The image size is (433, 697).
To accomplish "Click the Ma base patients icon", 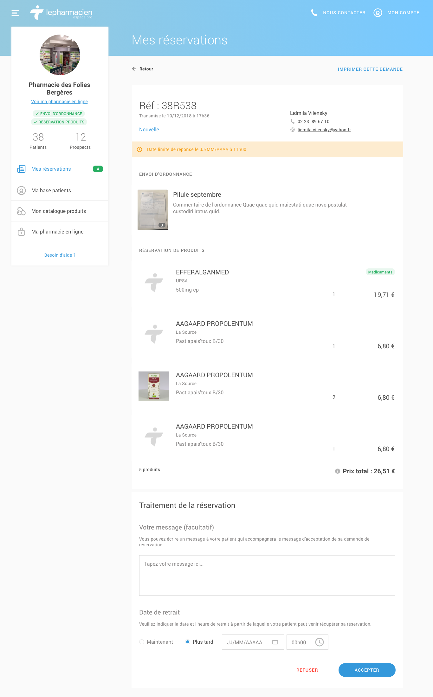I will [21, 190].
